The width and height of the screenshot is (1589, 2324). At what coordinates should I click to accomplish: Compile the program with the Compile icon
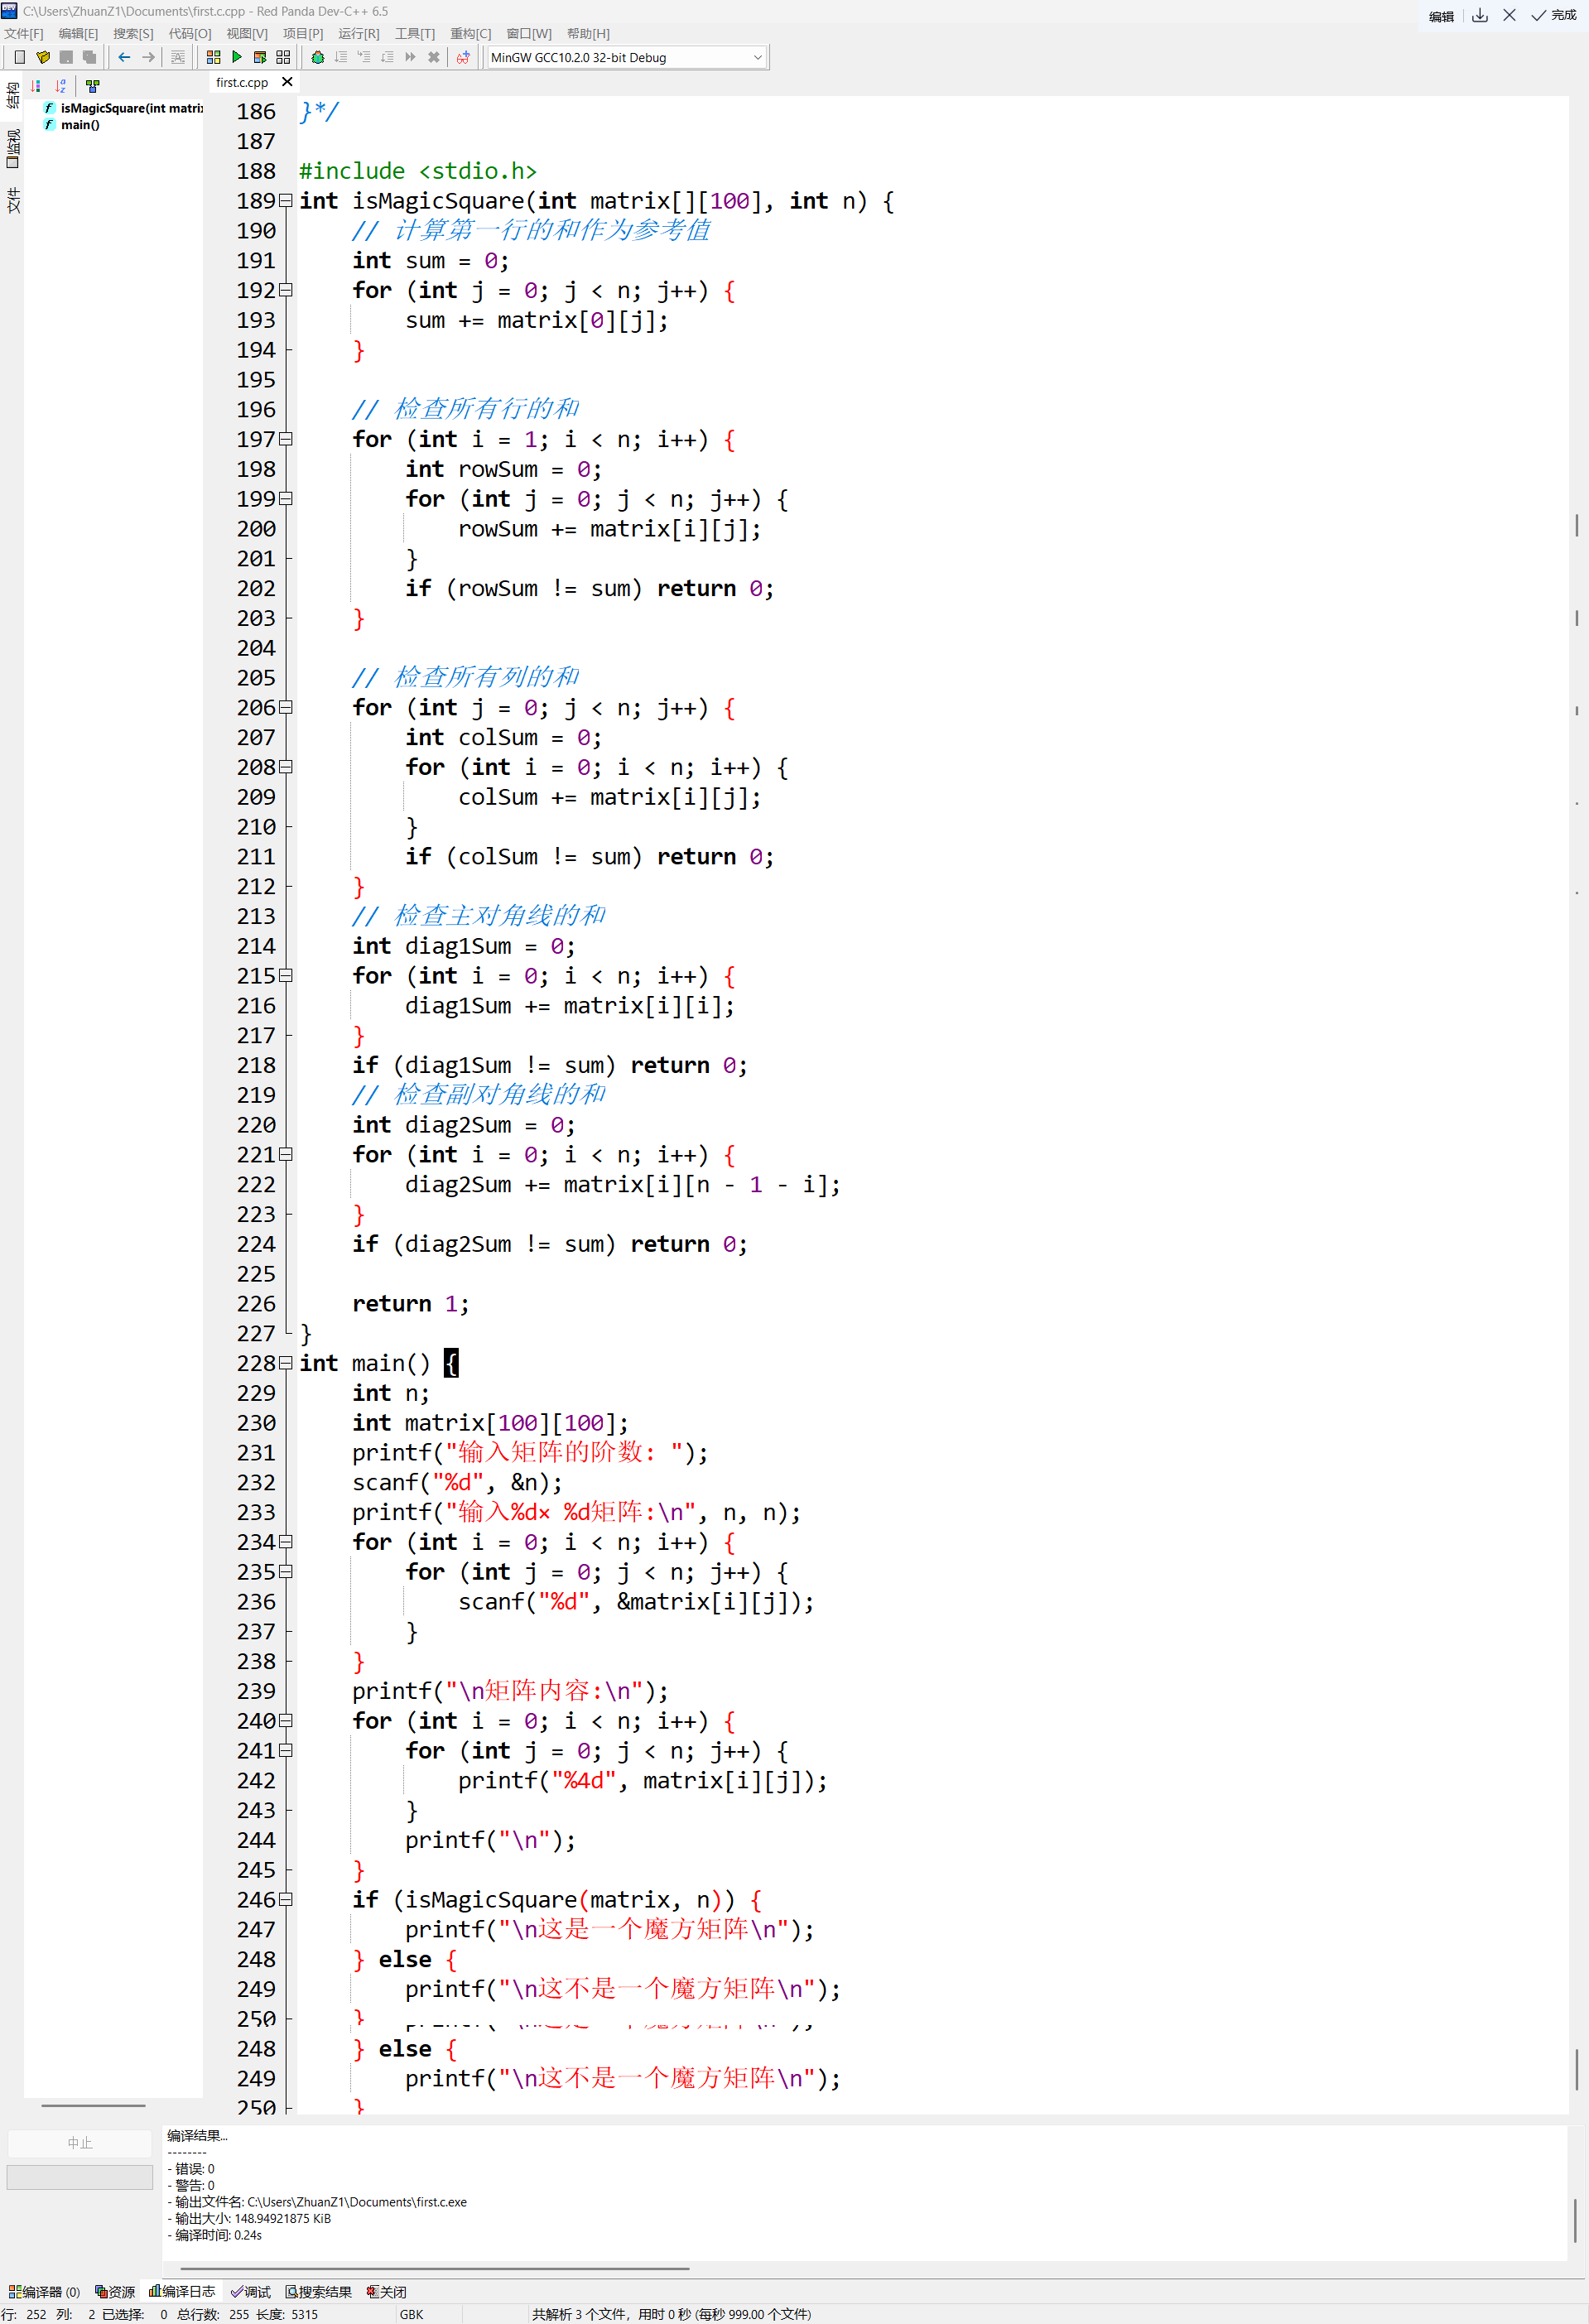213,57
